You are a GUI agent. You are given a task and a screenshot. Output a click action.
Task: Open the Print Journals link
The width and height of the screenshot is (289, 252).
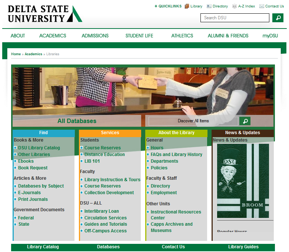[33, 199]
